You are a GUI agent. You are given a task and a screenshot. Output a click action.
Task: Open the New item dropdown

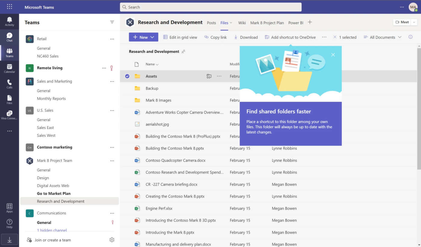click(143, 37)
